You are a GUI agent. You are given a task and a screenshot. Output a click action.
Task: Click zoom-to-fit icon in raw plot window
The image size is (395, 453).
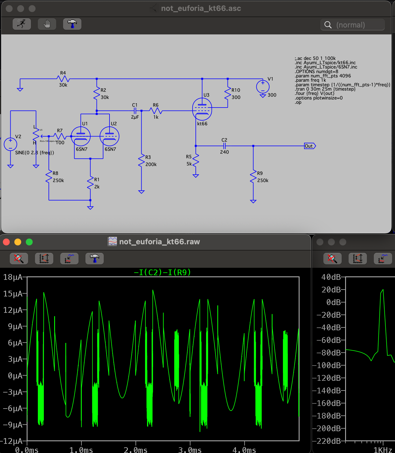[19, 259]
